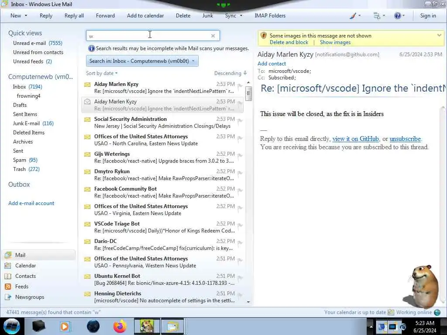Expand the Help dropdown arrow

coord(404,16)
